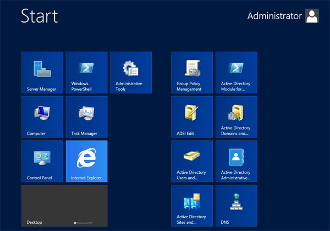Open Active Directory Sites and Services tile
The height and width of the screenshot is (231, 330).
(192, 206)
